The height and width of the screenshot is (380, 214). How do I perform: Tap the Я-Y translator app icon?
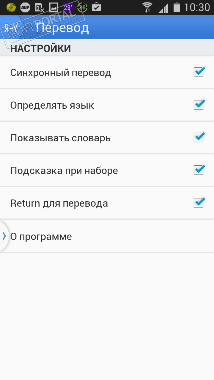pyautogui.click(x=11, y=28)
